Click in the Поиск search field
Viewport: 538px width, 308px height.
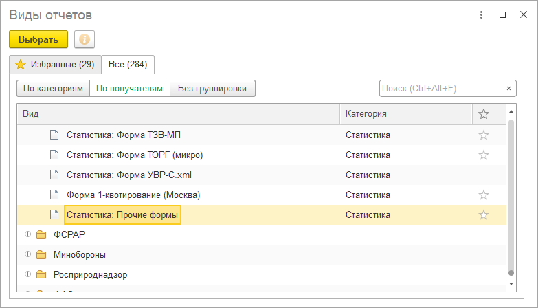pyautogui.click(x=440, y=89)
